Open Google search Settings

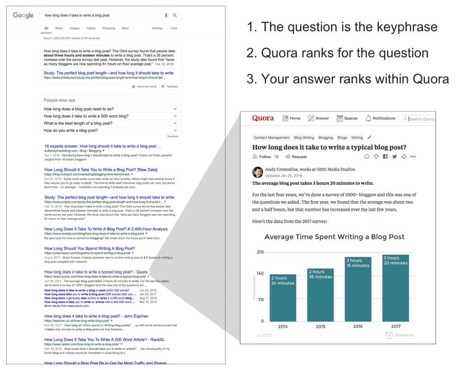coord(157,28)
